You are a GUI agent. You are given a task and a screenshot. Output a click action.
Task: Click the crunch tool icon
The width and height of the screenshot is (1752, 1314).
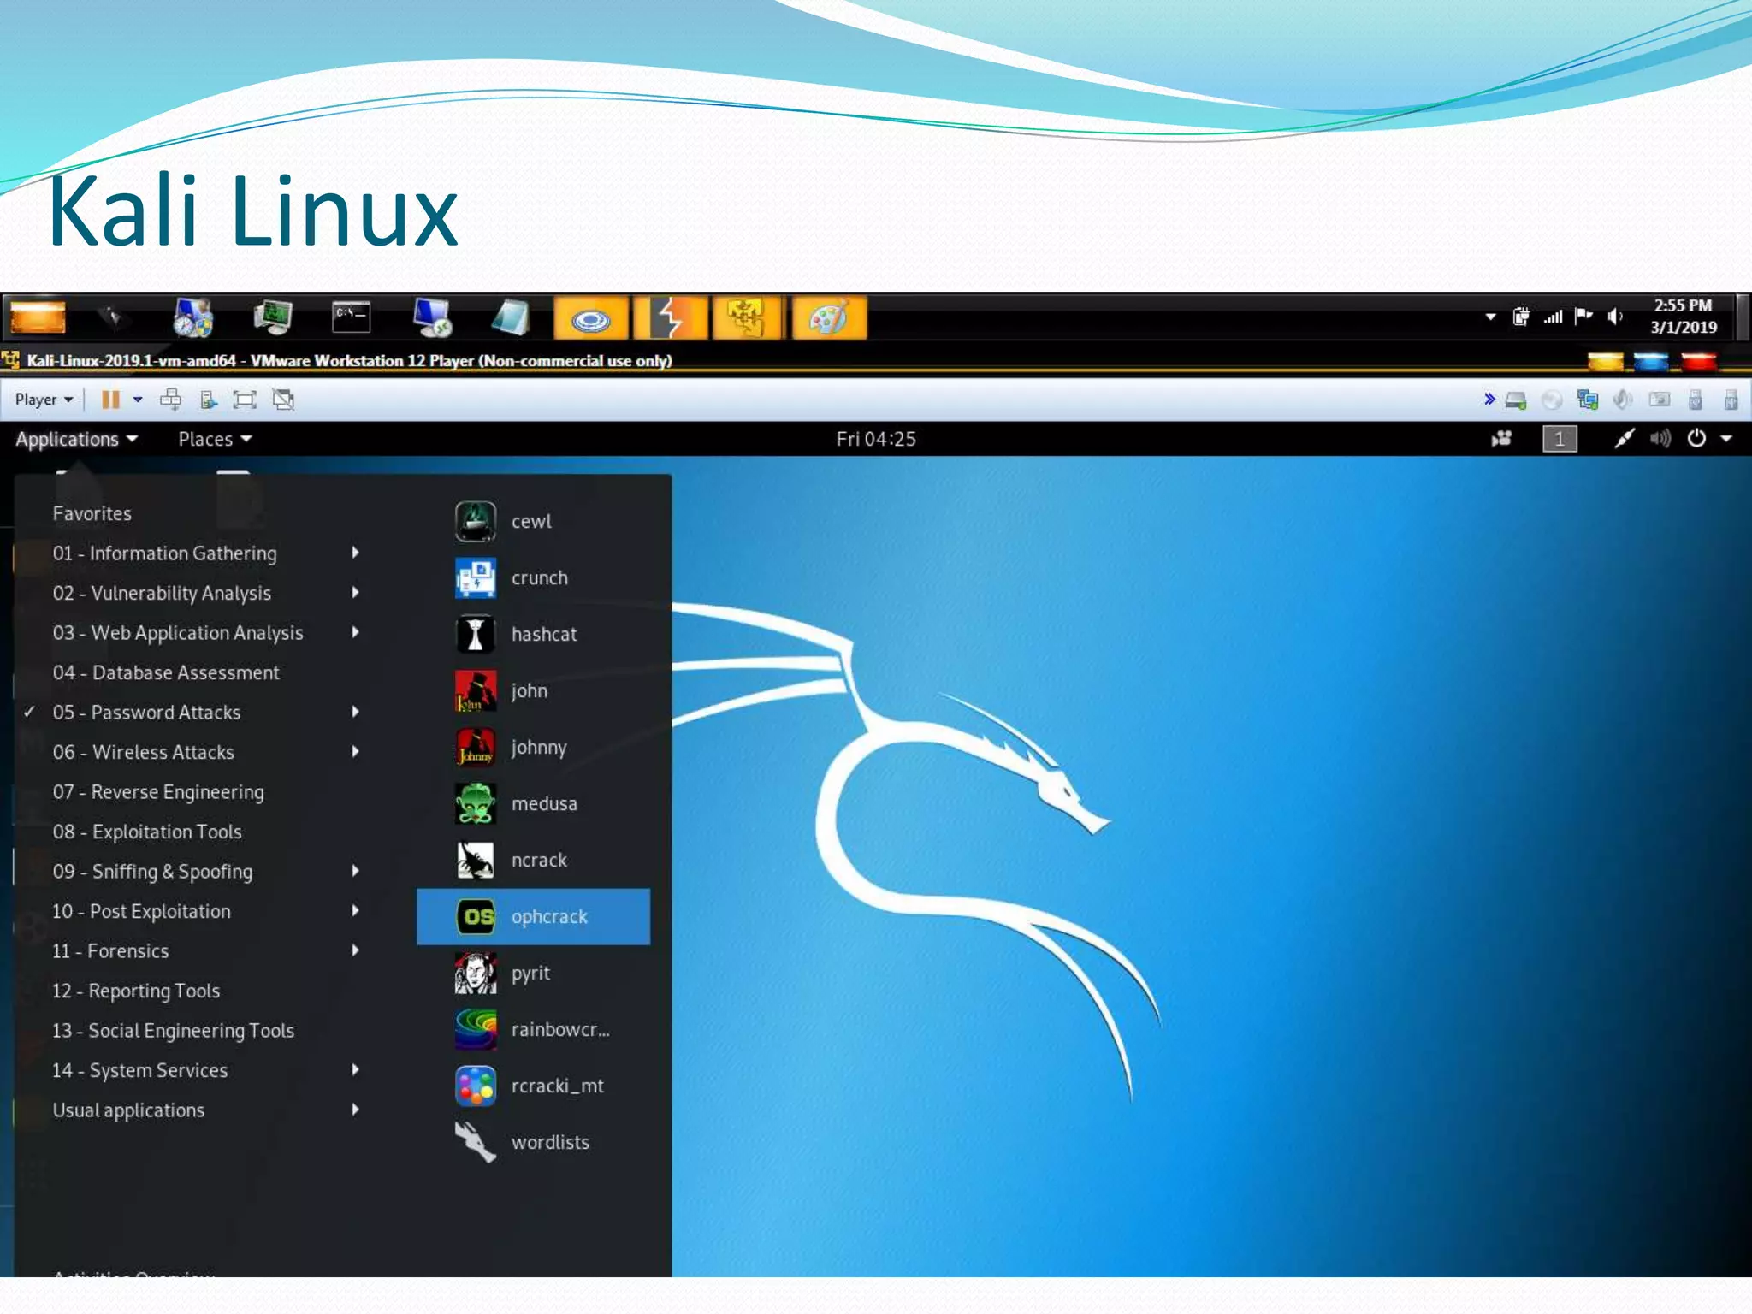(476, 577)
